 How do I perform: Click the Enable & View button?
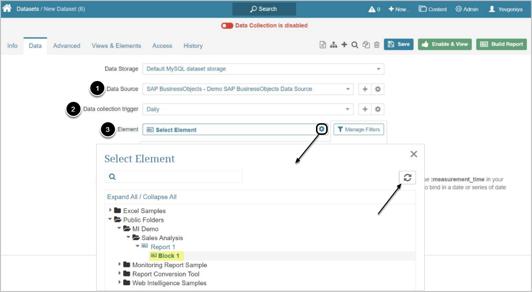(x=445, y=45)
